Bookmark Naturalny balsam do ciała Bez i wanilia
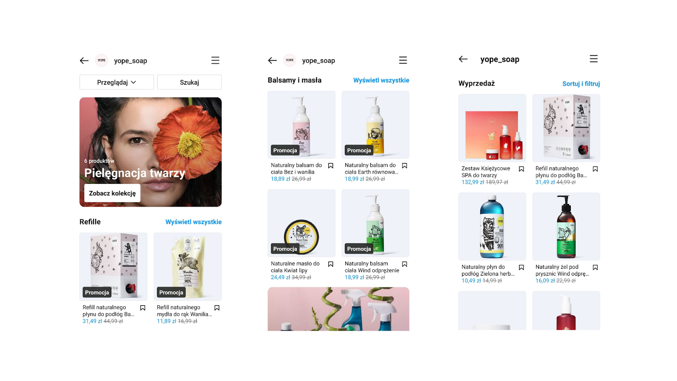 click(x=331, y=166)
